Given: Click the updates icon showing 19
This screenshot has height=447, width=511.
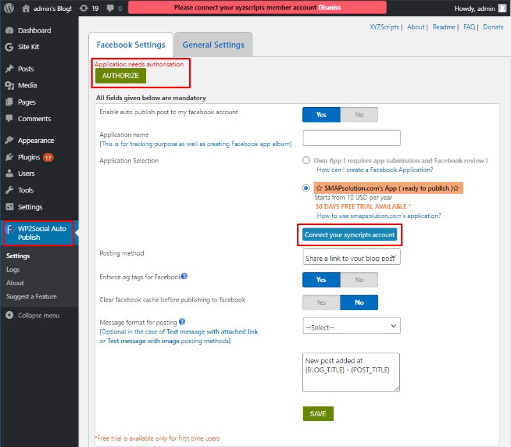Looking at the screenshot, I should 84,8.
